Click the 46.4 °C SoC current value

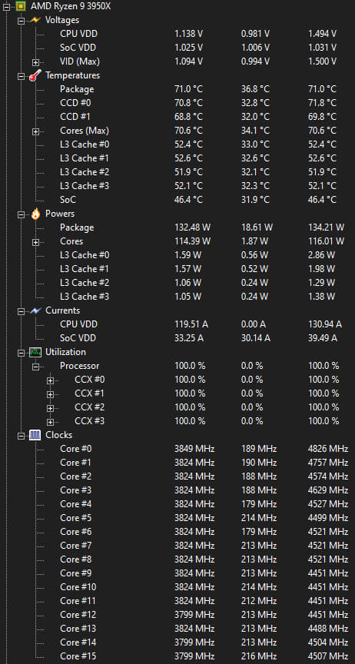pos(188,200)
